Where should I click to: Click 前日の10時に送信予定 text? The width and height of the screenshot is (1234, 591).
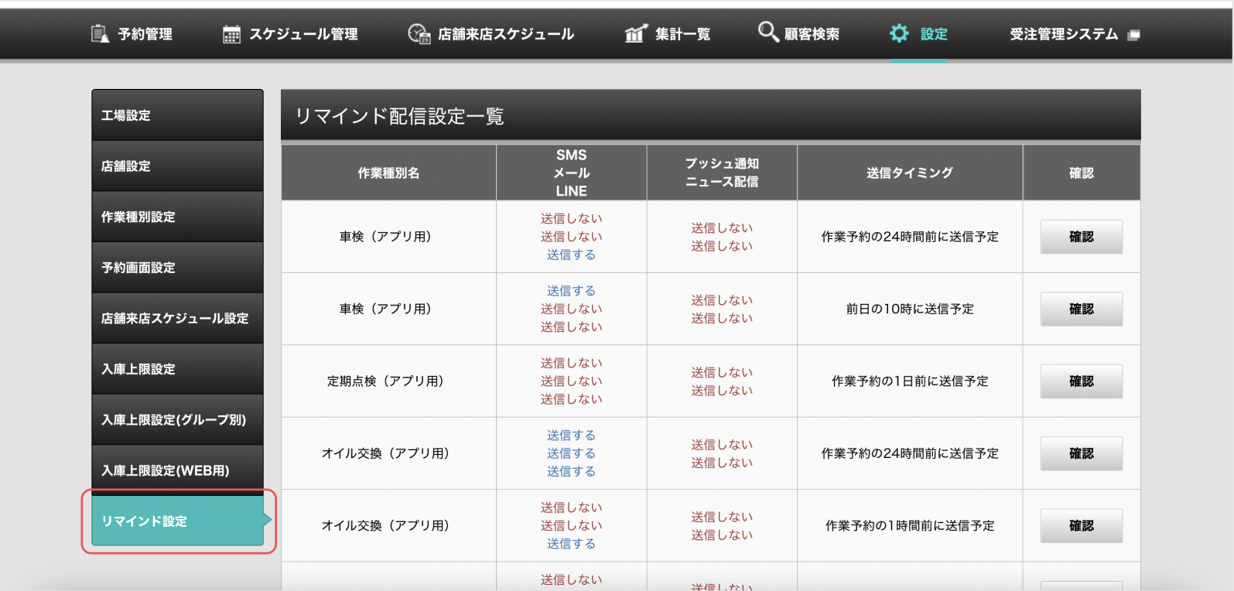point(910,309)
